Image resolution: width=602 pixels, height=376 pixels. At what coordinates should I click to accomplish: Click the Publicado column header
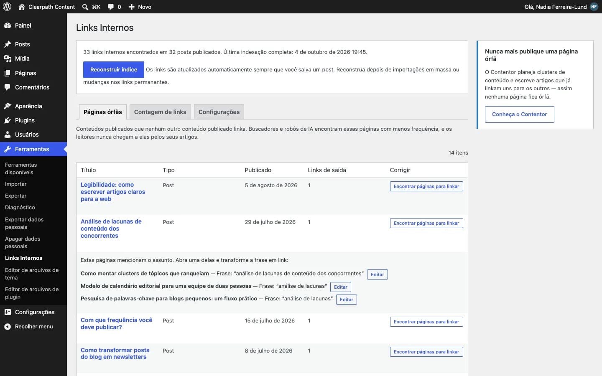[258, 170]
